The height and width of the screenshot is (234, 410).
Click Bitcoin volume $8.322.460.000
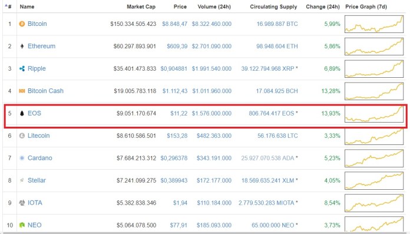click(211, 24)
